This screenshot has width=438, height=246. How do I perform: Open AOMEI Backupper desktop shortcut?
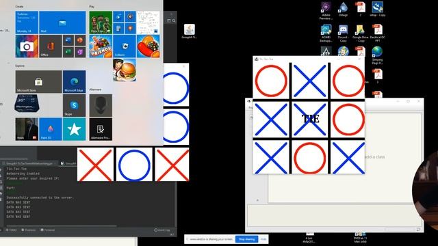(x=326, y=33)
